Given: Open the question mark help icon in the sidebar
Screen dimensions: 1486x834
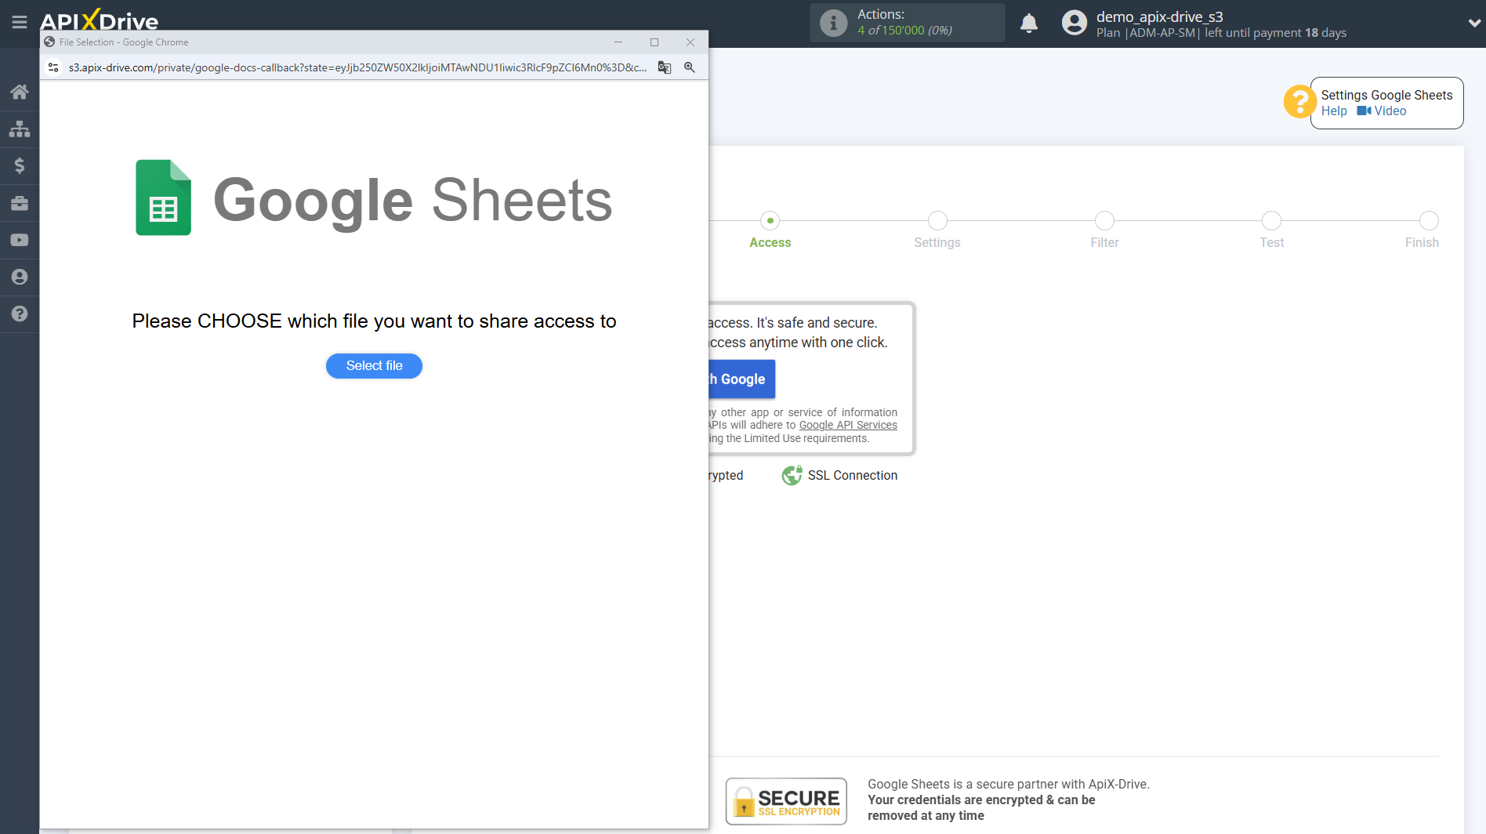Looking at the screenshot, I should (20, 314).
